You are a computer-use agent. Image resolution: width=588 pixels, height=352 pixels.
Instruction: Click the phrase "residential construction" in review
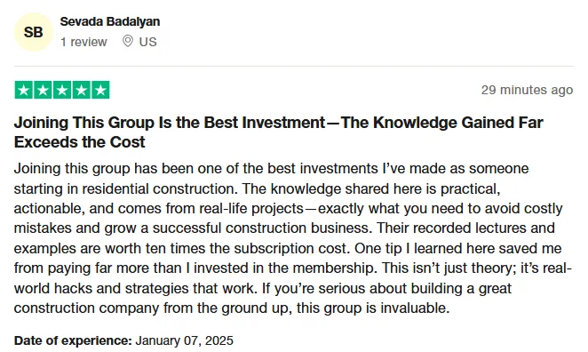click(160, 188)
